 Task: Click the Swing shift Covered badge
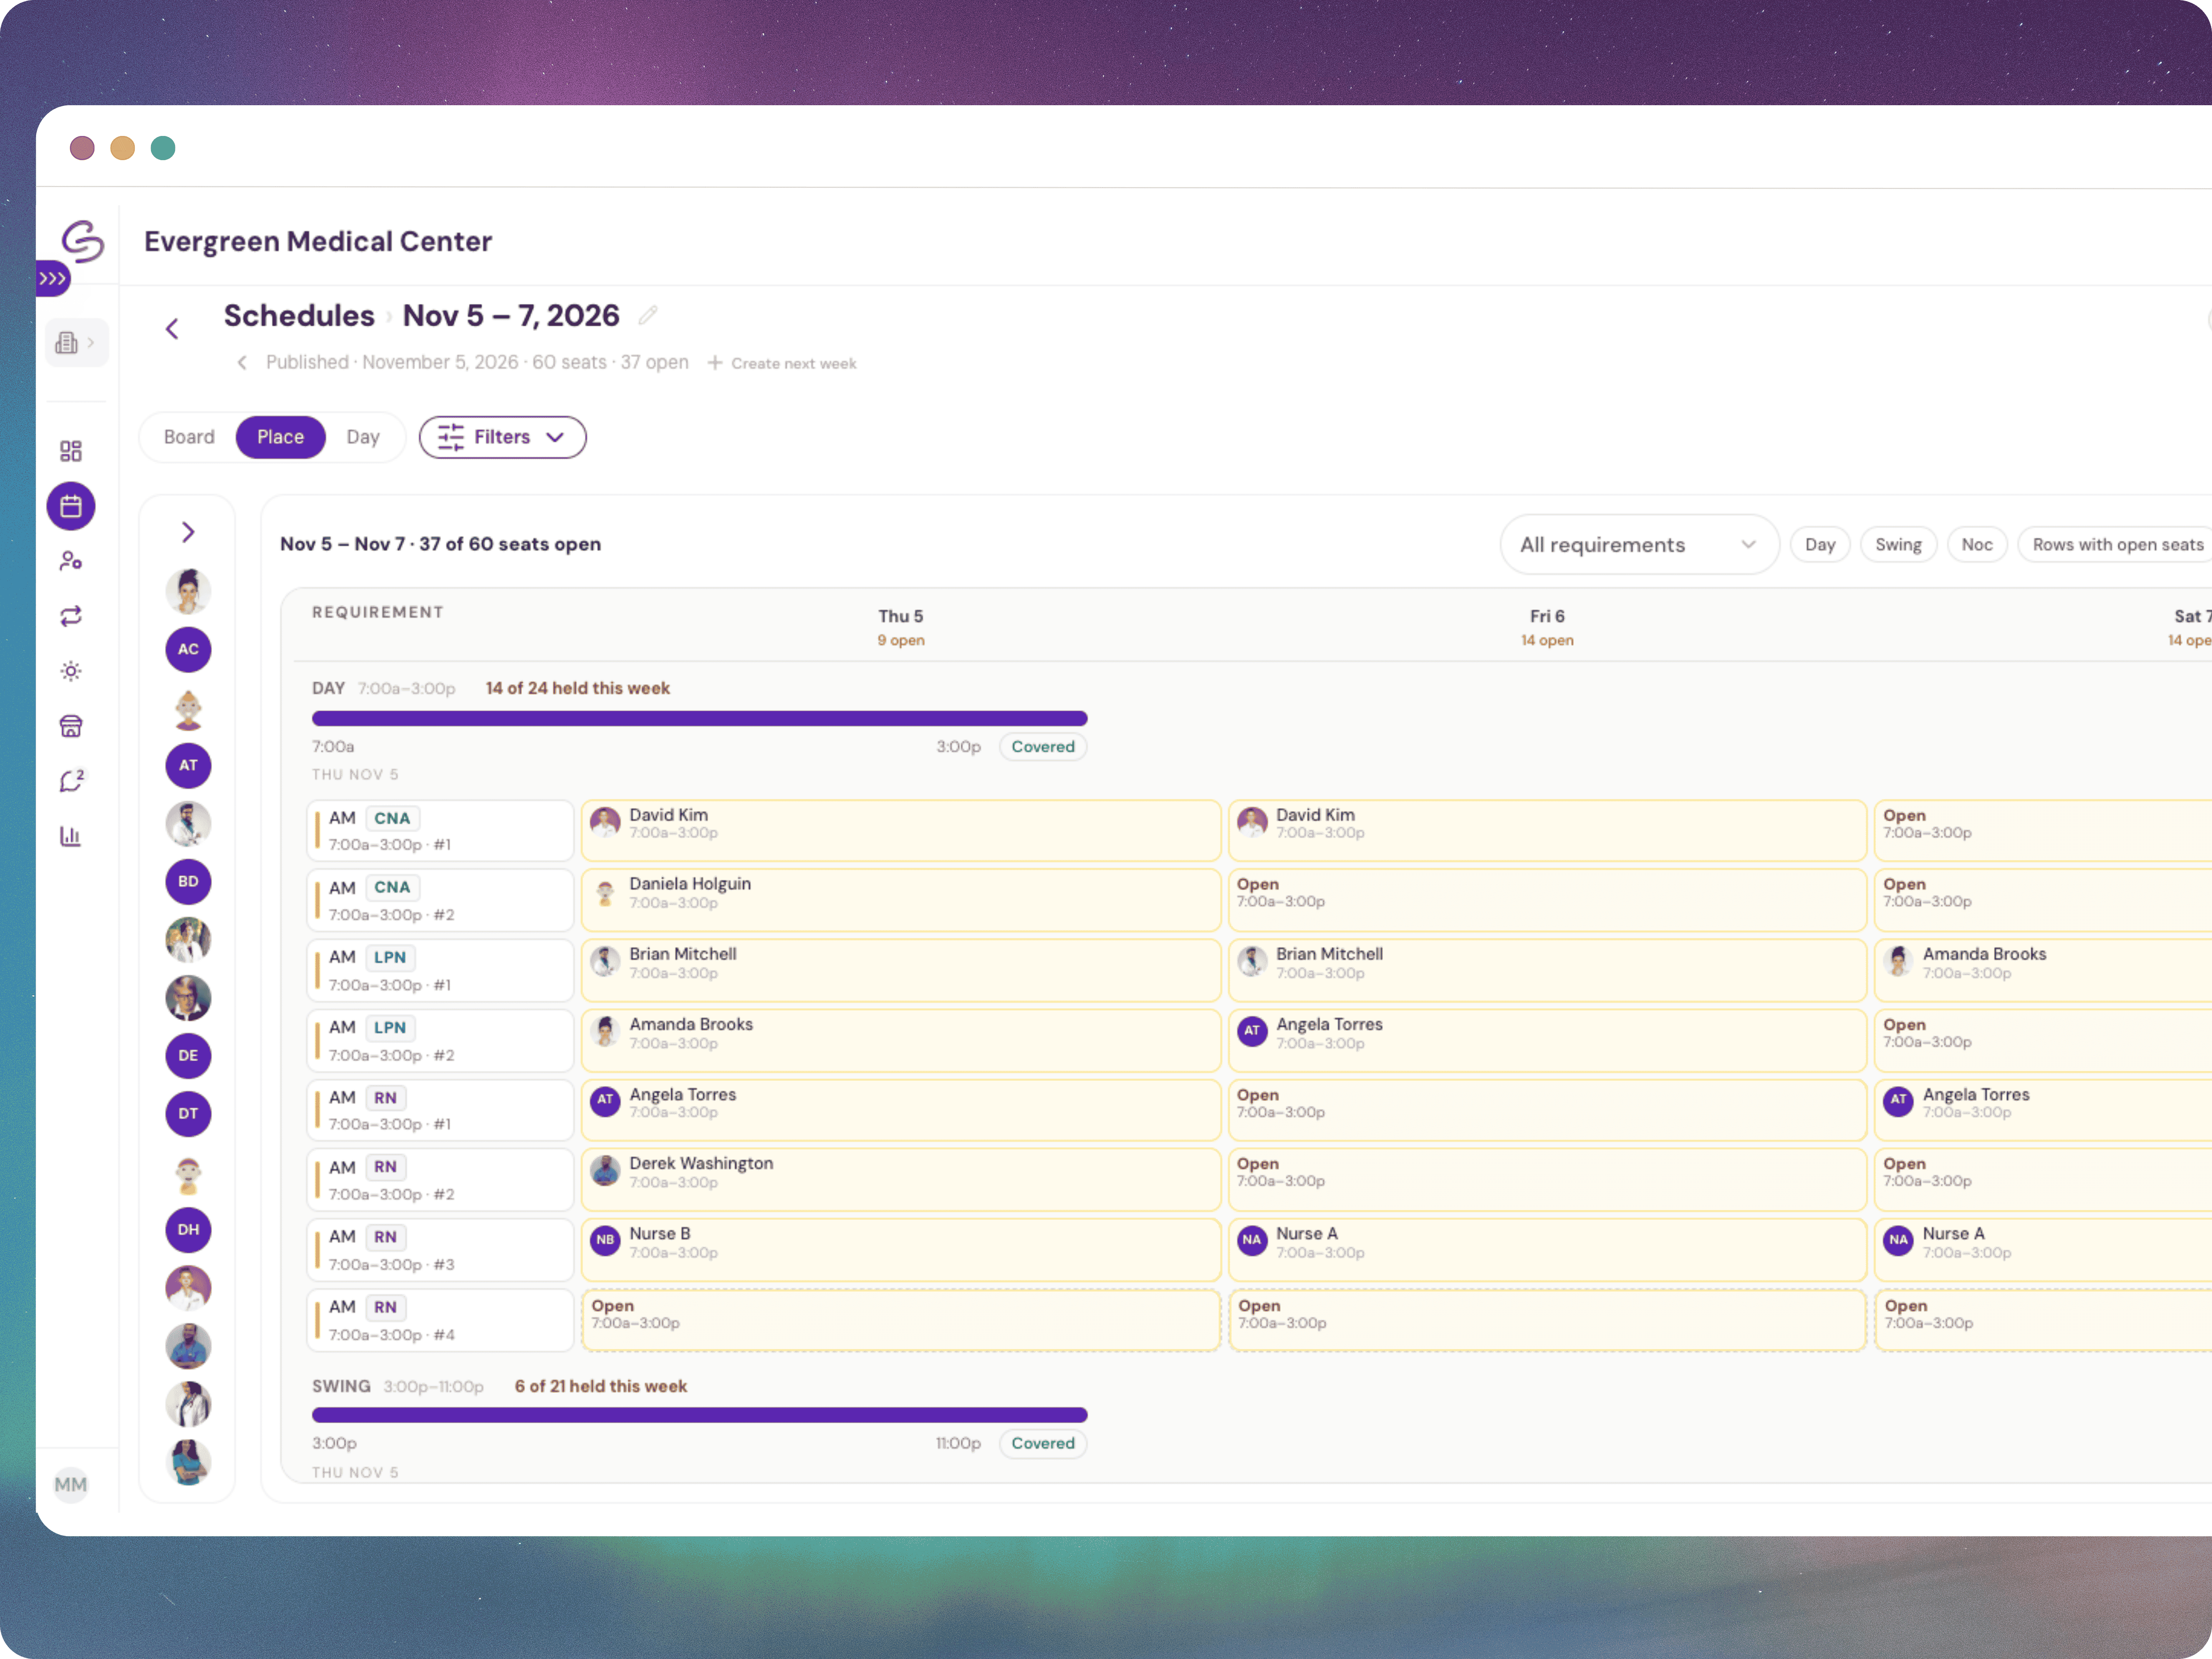(1043, 1443)
